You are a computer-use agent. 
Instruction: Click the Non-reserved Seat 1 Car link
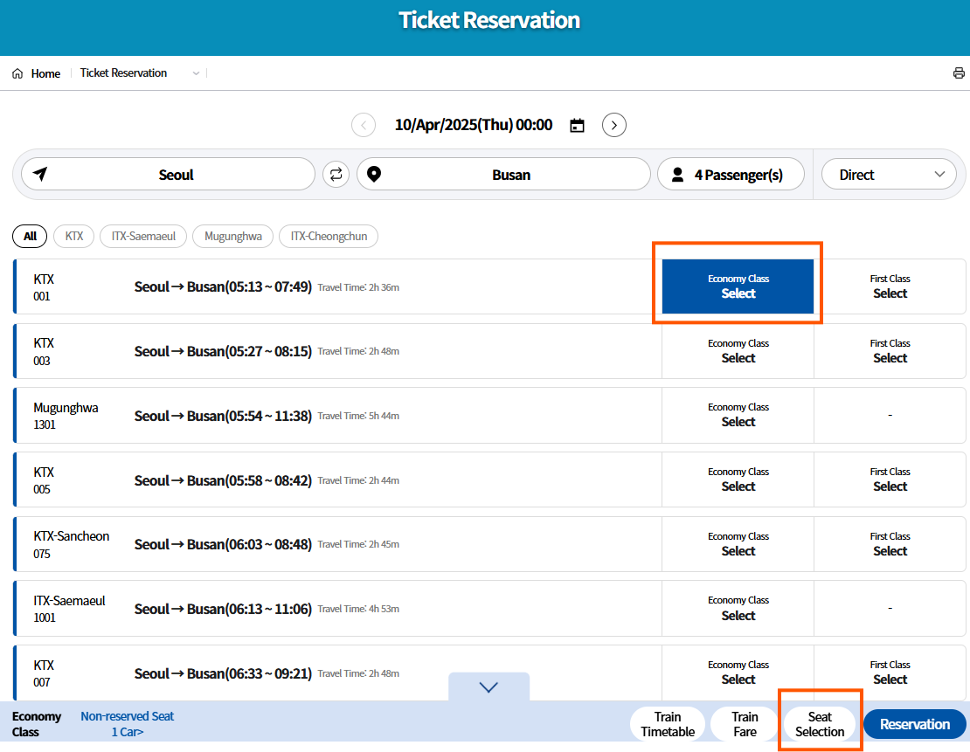point(127,724)
